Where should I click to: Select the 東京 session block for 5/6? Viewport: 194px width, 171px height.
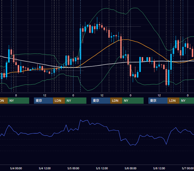point(158,101)
